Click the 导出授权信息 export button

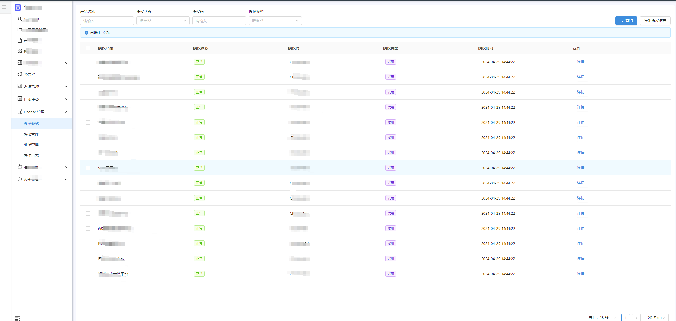click(x=655, y=21)
